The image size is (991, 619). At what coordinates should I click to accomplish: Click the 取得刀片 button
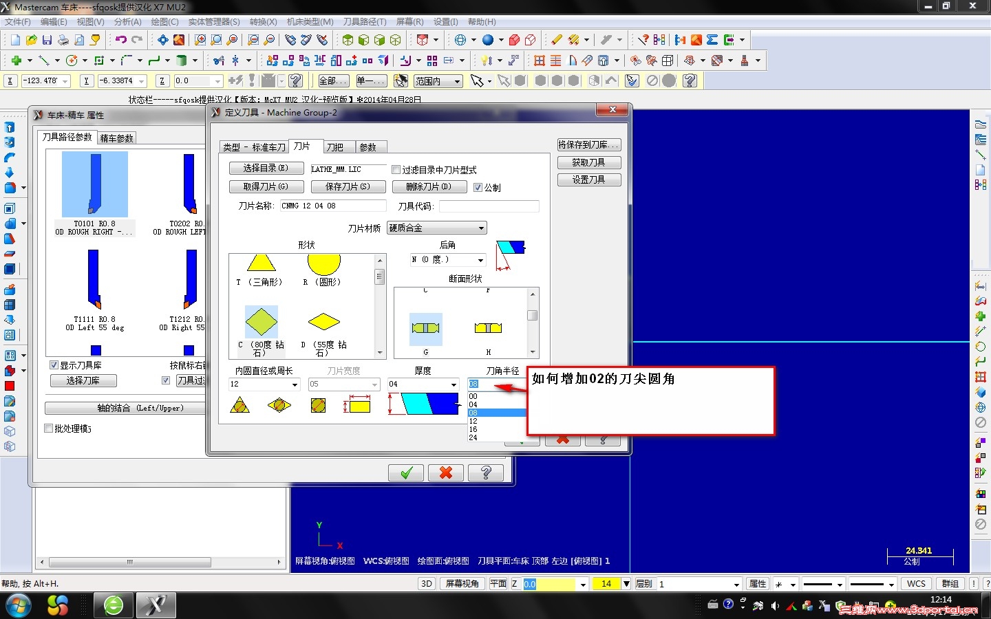tap(266, 186)
